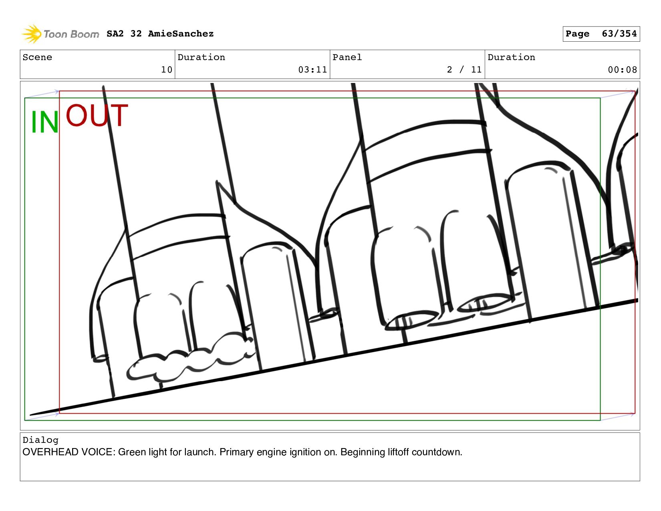Click the scene number 10
The image size is (661, 511).
[x=167, y=70]
